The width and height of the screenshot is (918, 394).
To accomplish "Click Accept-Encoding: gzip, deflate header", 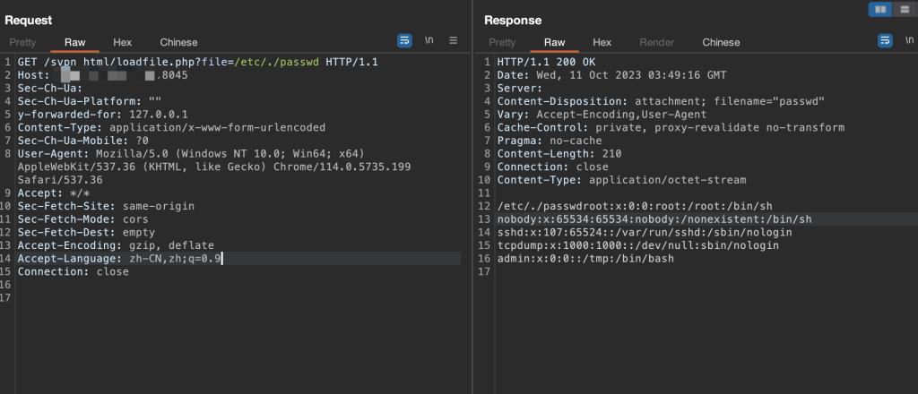I will (x=116, y=245).
